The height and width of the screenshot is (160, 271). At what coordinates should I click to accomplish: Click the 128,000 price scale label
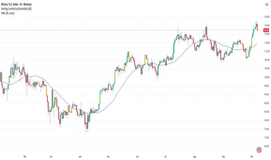pyautogui.click(x=267, y=17)
